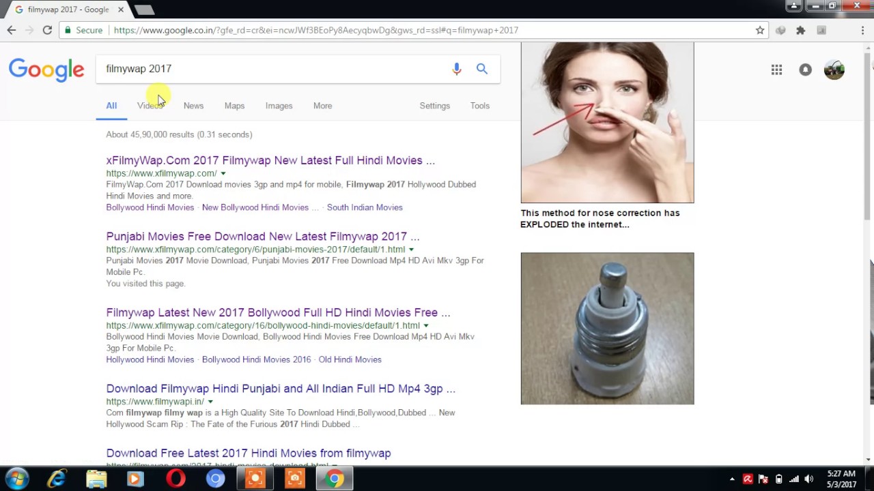Launch Opera browser from the taskbar
874x491 pixels.
coord(175,479)
